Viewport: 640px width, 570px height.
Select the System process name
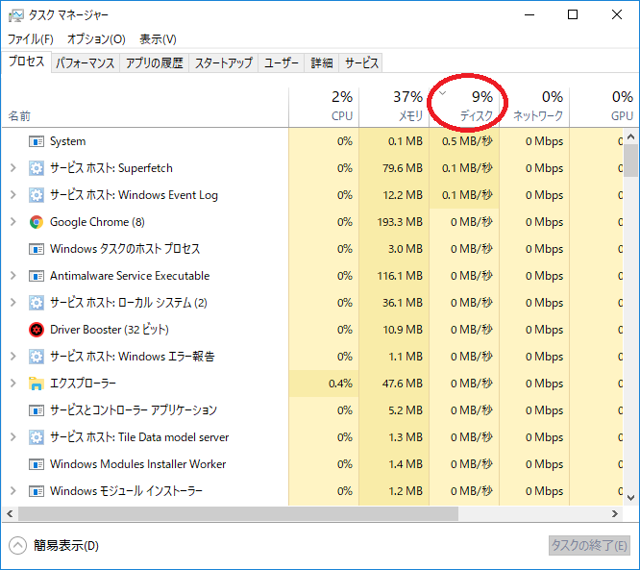point(68,141)
